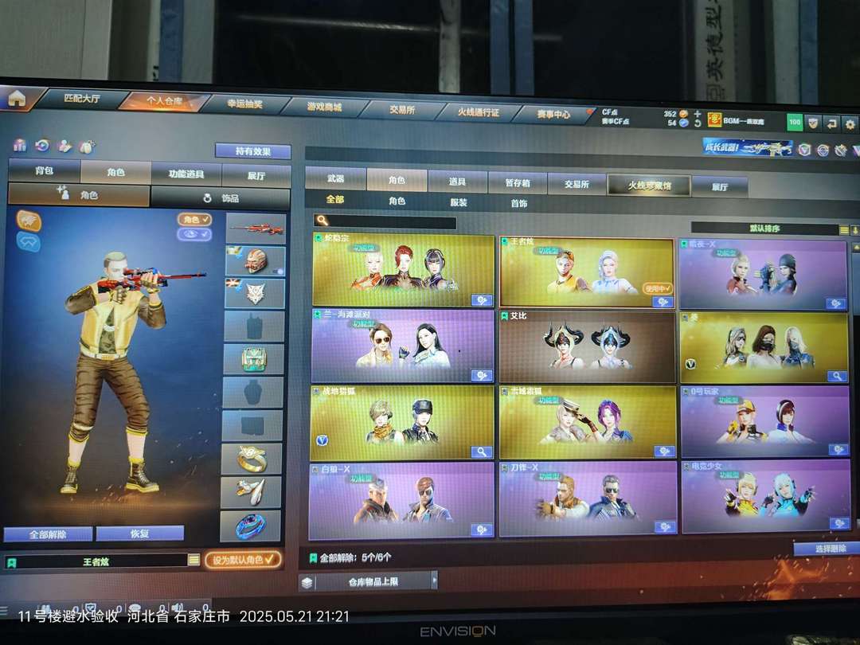Click the backpack-plus icon above 功能道具

click(87, 147)
